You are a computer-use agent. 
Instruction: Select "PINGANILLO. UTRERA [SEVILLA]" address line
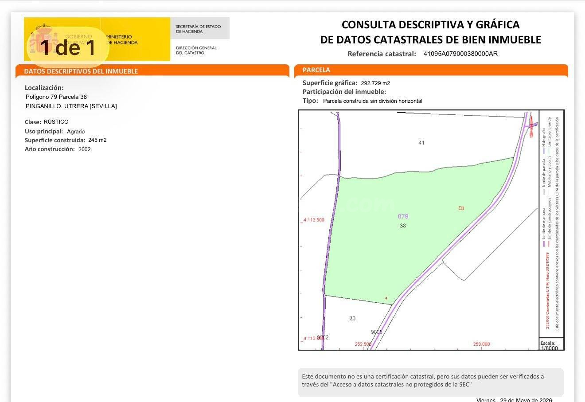point(71,106)
